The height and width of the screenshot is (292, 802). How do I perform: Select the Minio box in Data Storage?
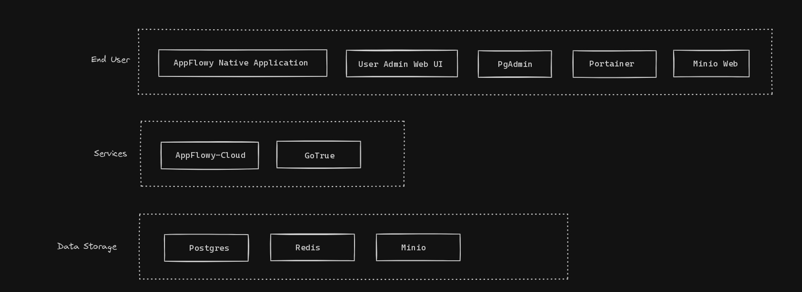[x=418, y=247]
